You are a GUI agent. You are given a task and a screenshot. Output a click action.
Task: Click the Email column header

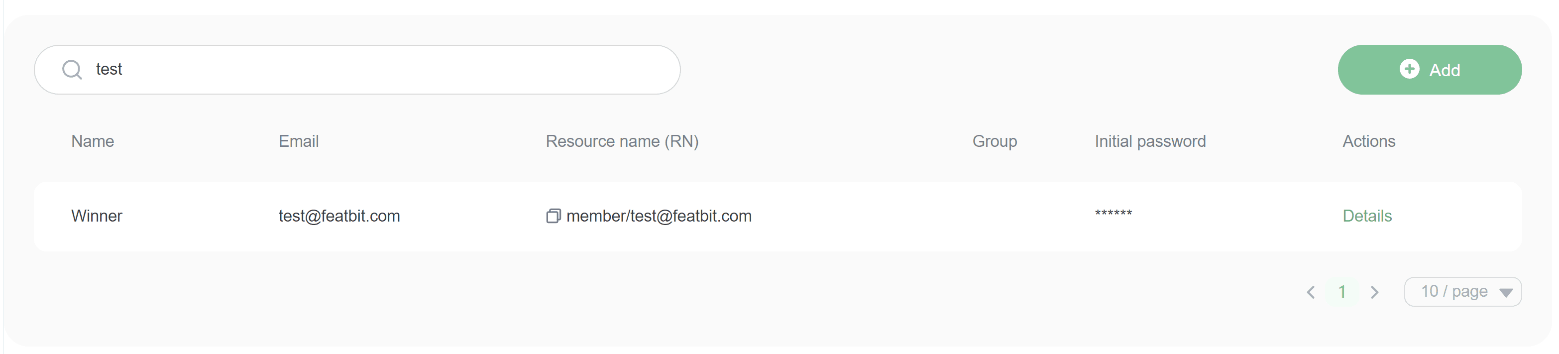pyautogui.click(x=298, y=141)
